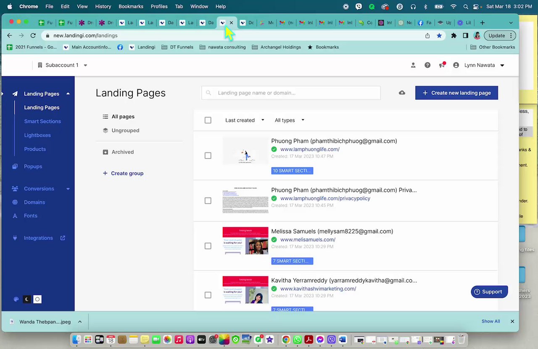The width and height of the screenshot is (538, 349).
Task: Open the DT Funnels bookmark folder
Action: [x=177, y=47]
